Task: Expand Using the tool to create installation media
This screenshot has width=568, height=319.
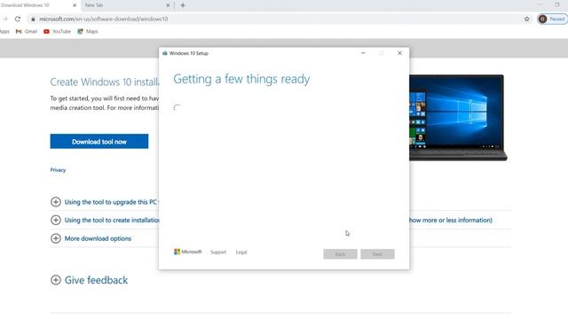Action: pyautogui.click(x=105, y=220)
